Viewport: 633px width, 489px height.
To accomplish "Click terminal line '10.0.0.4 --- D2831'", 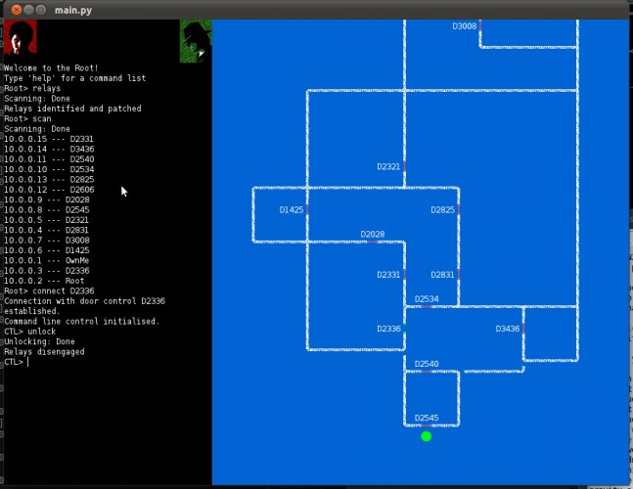I will coord(46,231).
